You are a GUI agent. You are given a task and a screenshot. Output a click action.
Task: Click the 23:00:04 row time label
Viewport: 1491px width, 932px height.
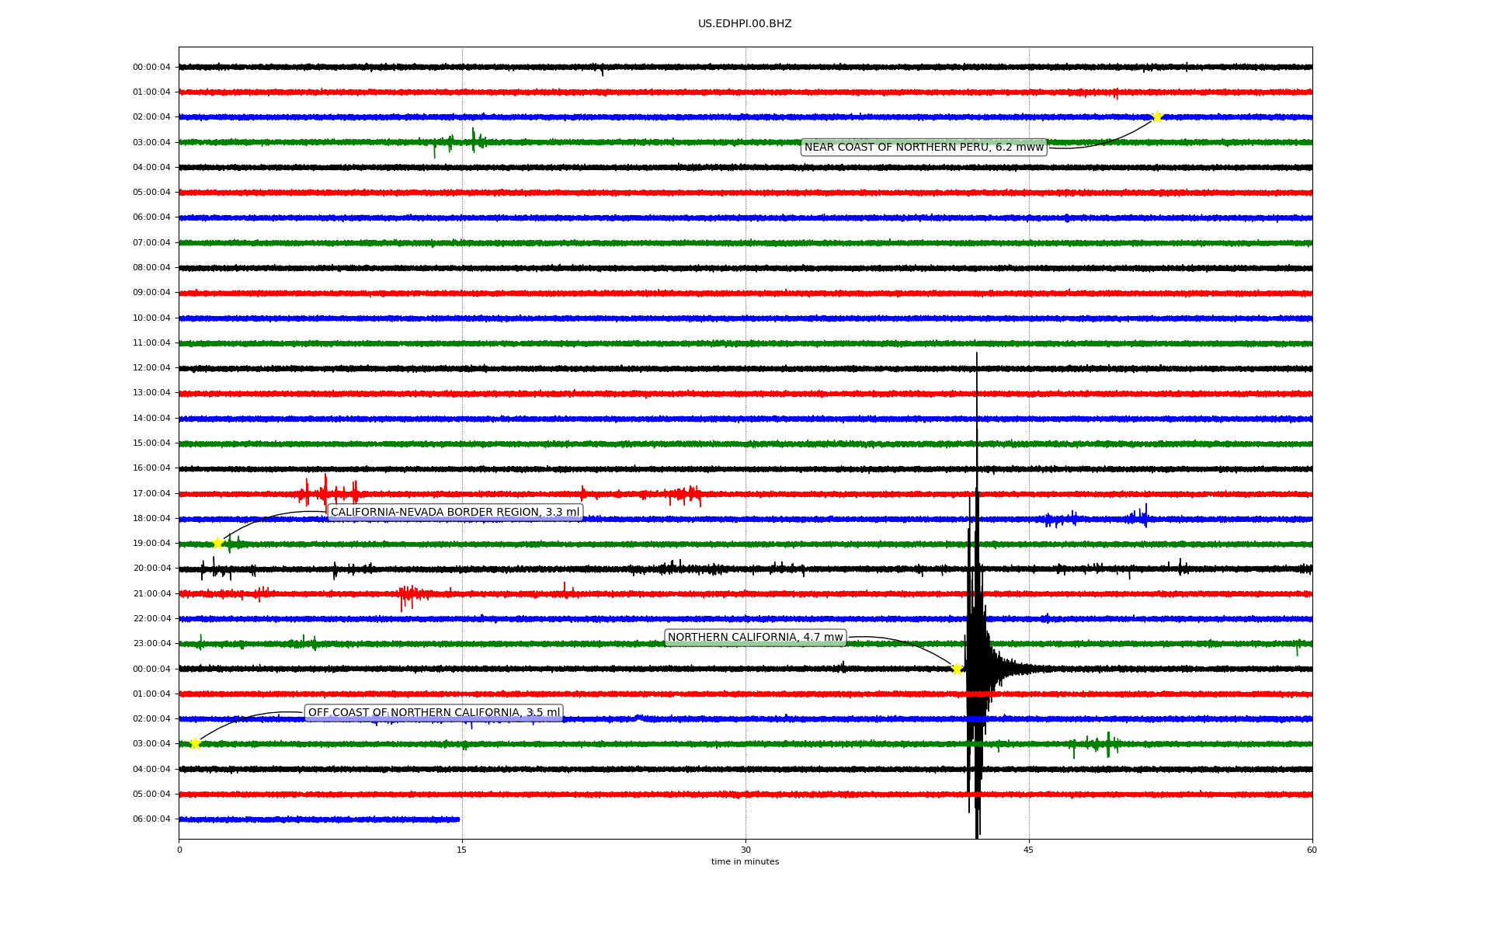151,643
